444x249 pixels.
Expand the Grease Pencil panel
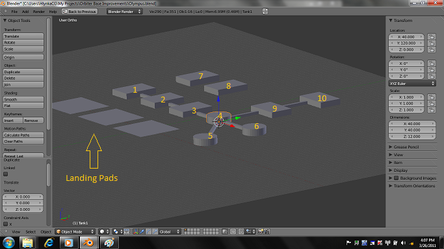(391, 147)
